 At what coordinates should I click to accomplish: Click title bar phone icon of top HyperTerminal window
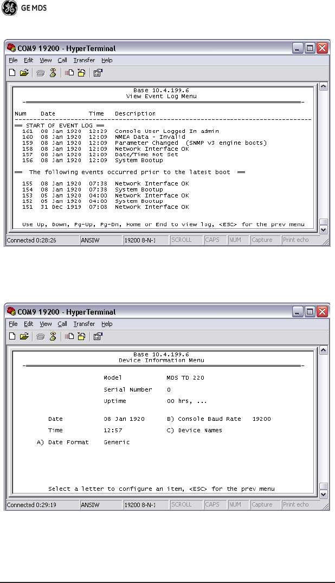pos(11,48)
